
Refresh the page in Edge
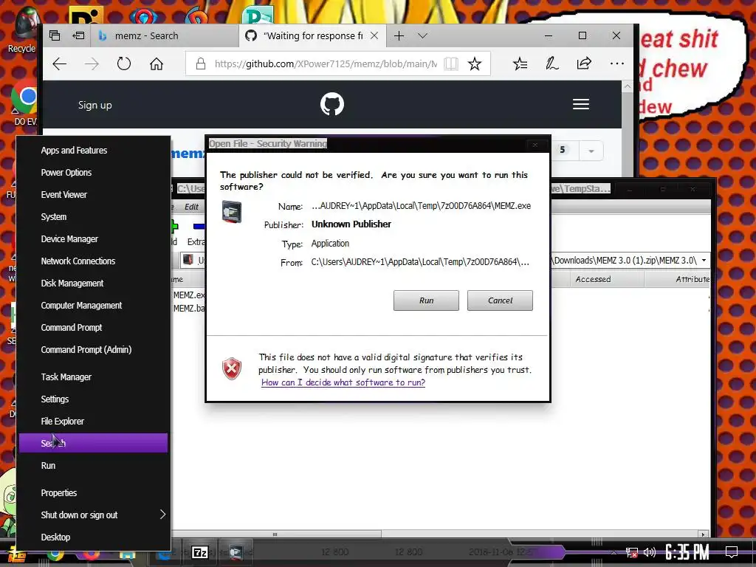pyautogui.click(x=124, y=63)
